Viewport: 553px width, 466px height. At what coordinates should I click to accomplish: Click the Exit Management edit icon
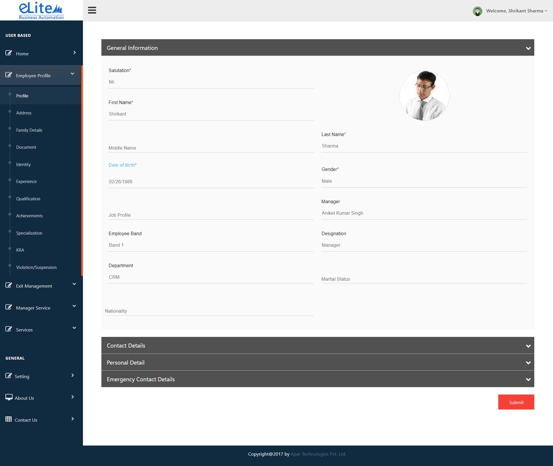pyautogui.click(x=9, y=285)
